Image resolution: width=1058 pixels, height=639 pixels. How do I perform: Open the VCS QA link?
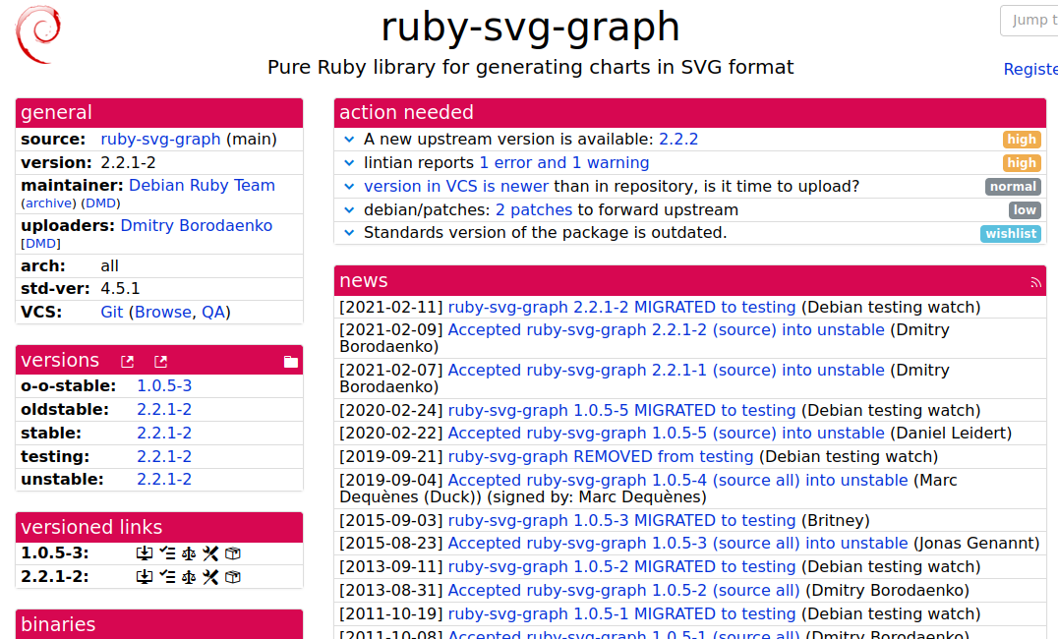213,312
